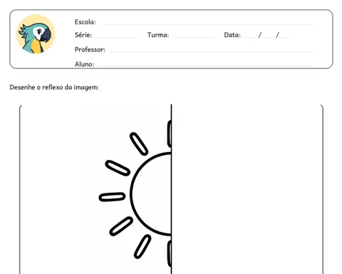Click the month blank between the slashes
342x274 pixels.
click(x=268, y=37)
